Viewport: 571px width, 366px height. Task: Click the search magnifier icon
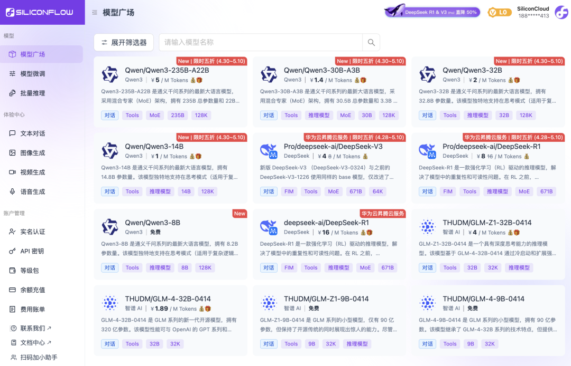coord(371,43)
